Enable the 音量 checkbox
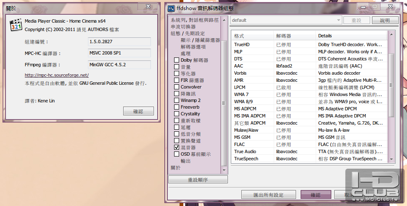This screenshot has height=206, width=407. click(177, 67)
